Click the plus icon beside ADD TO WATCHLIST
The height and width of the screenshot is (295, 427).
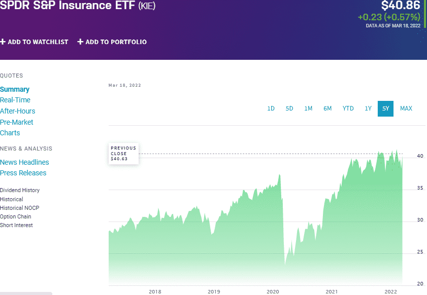pyautogui.click(x=3, y=42)
